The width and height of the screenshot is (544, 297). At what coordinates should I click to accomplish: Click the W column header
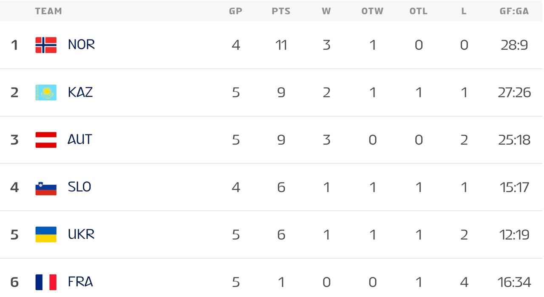coord(326,11)
